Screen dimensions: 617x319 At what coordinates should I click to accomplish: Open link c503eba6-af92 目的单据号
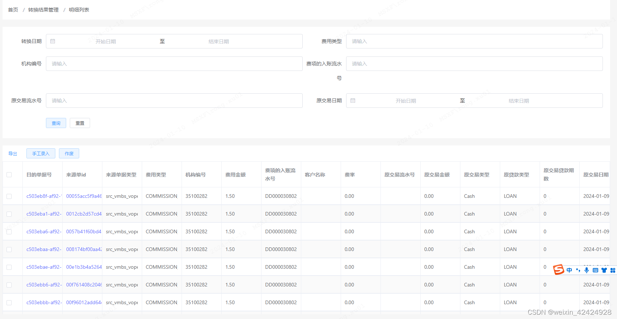point(44,231)
